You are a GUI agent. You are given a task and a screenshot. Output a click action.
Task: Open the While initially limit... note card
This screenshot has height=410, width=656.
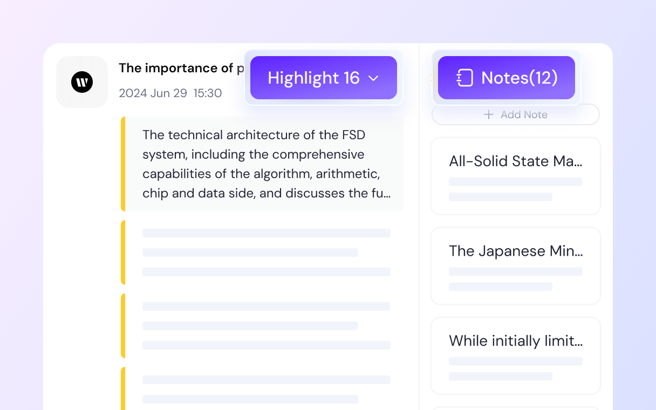(x=516, y=356)
